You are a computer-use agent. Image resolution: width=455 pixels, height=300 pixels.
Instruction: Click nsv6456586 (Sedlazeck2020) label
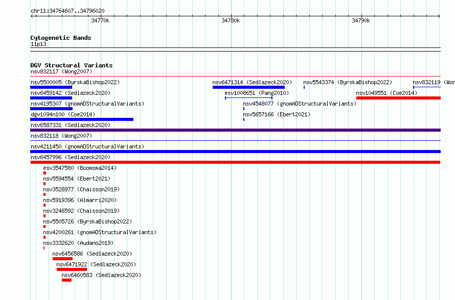92,254
